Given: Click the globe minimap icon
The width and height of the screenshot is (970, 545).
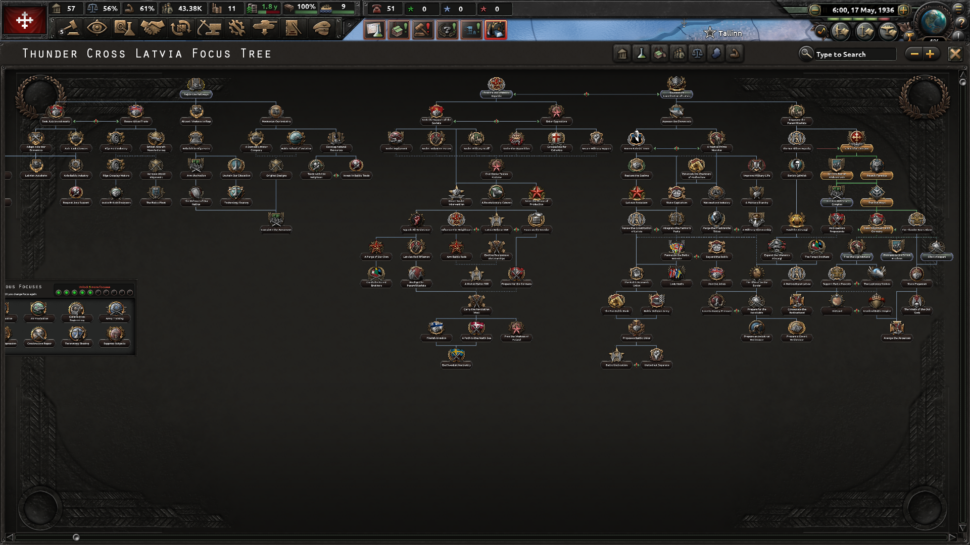Looking at the screenshot, I should point(933,21).
